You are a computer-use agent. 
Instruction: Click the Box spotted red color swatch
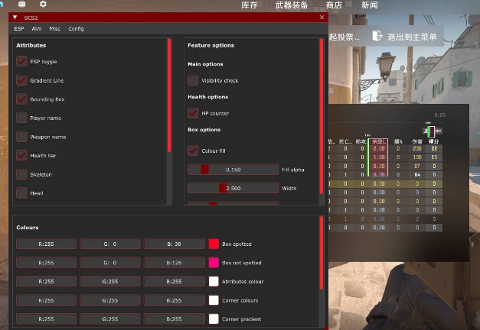[214, 244]
